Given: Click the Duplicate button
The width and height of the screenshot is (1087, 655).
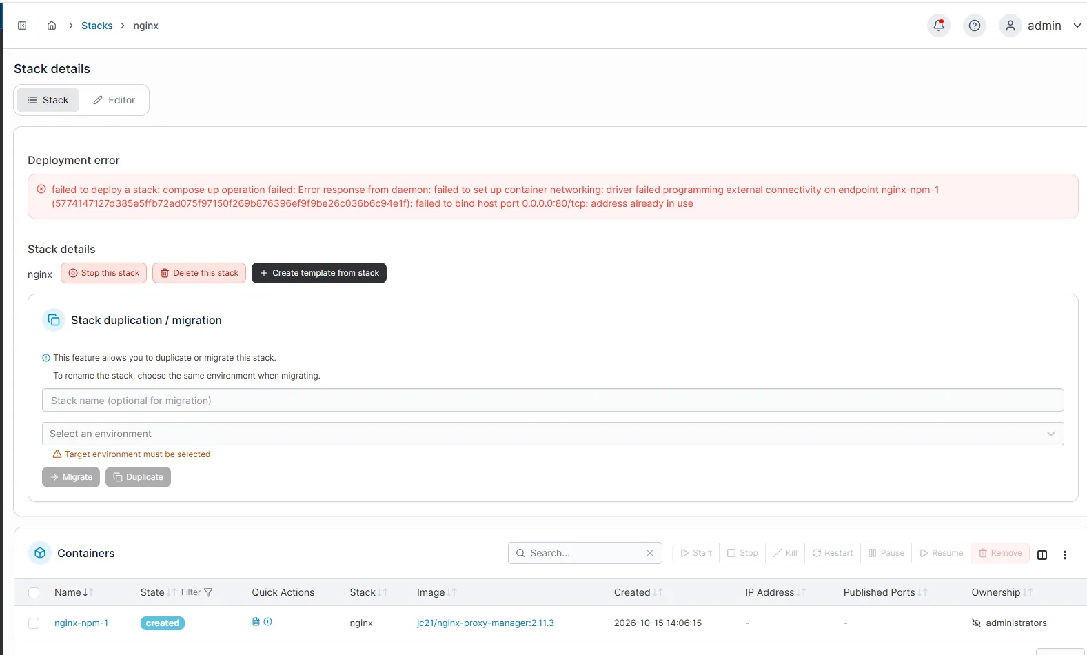Looking at the screenshot, I should 138,477.
